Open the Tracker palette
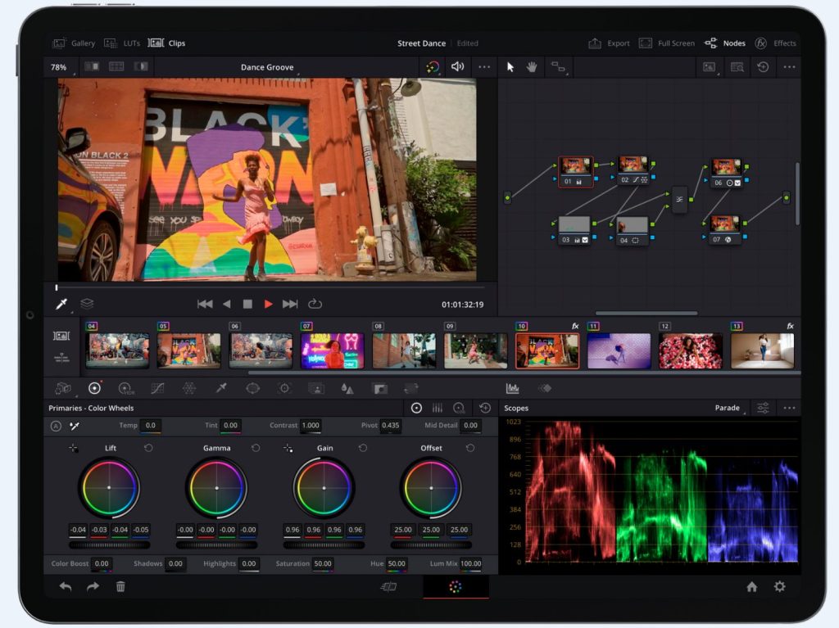The width and height of the screenshot is (839, 628). [284, 388]
